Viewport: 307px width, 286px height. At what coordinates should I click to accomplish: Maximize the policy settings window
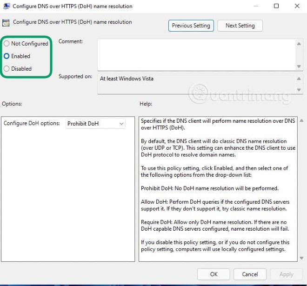coord(276,7)
